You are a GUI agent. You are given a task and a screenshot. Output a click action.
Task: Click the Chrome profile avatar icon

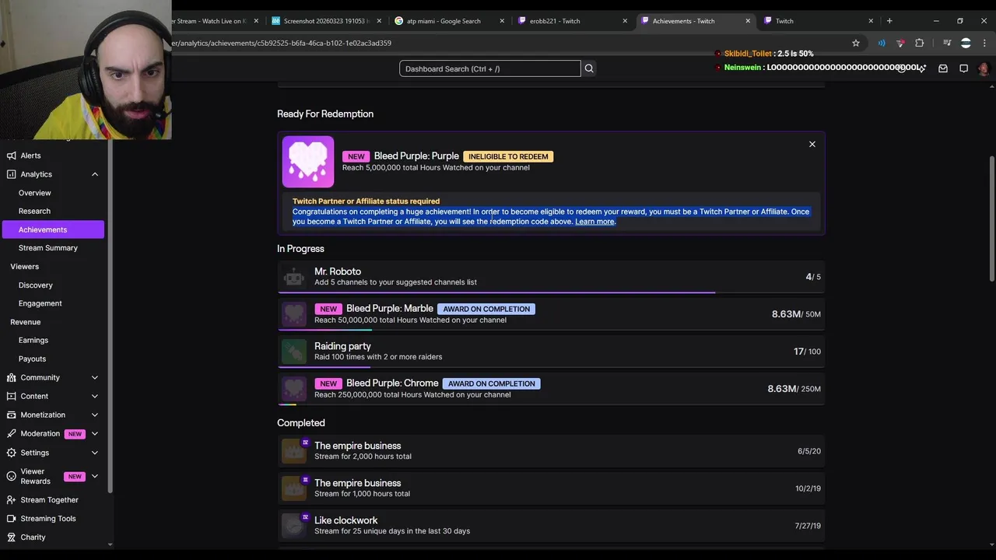[x=966, y=43]
